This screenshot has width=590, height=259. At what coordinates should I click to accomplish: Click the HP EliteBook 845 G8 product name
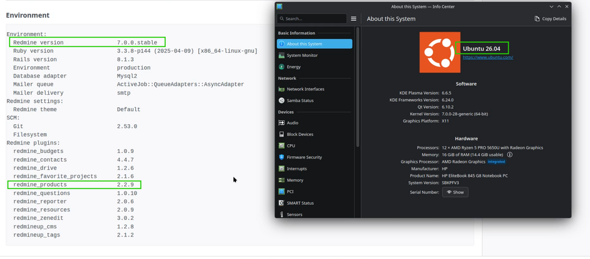(x=475, y=176)
